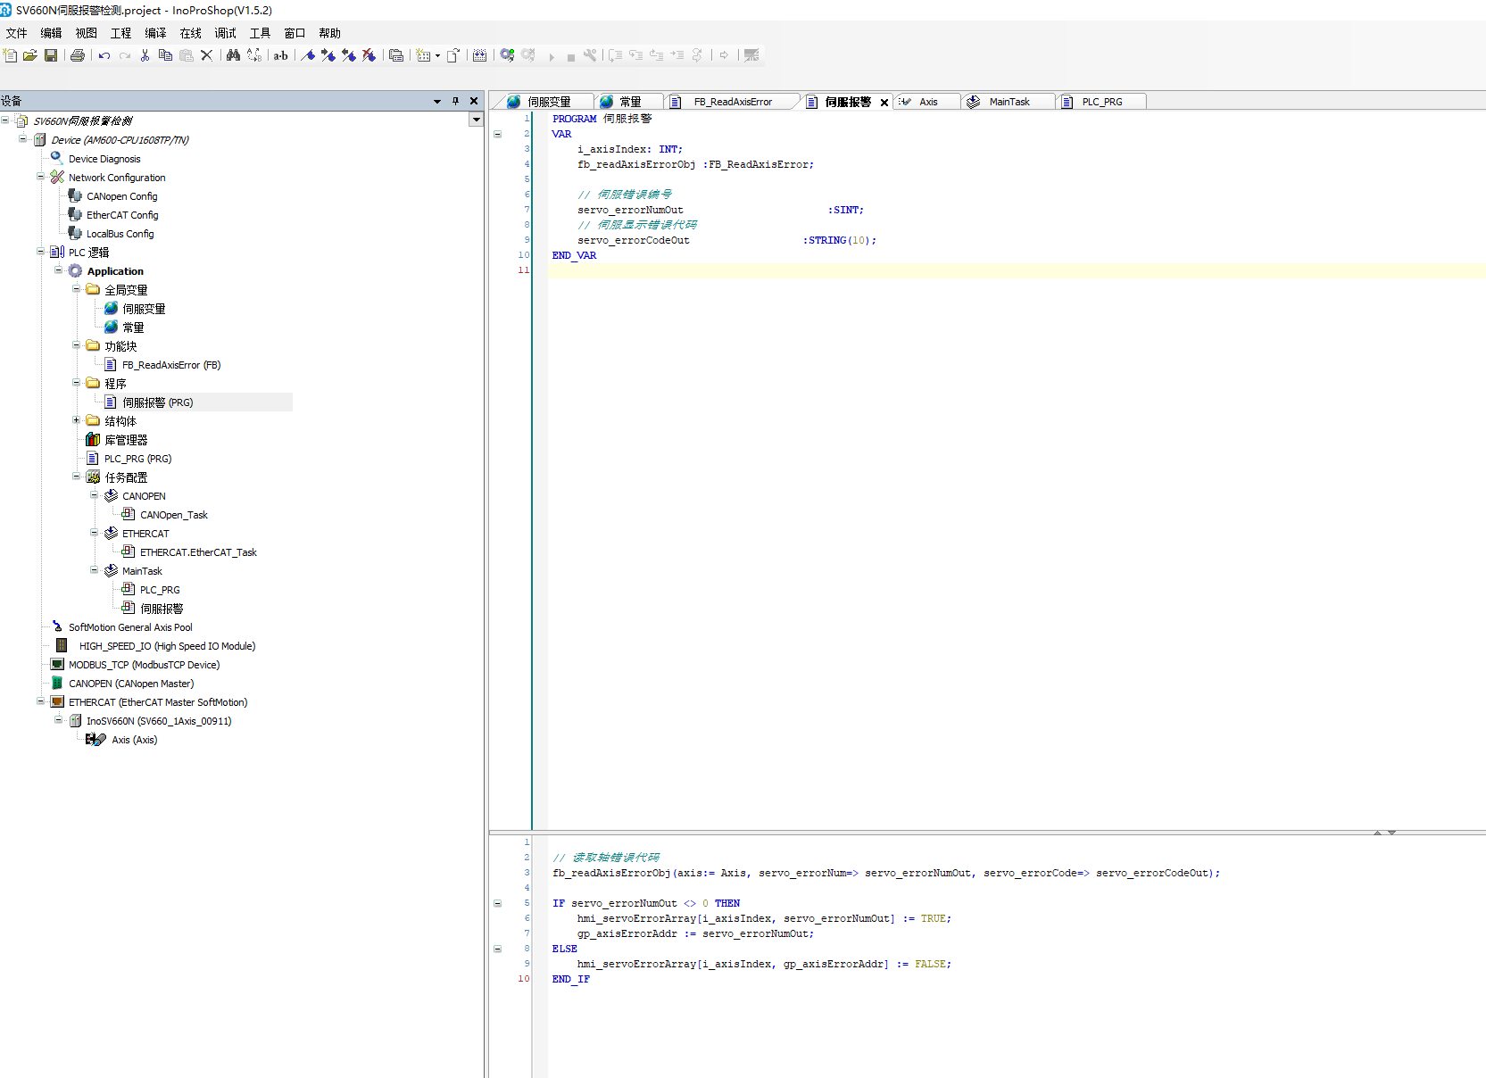Collapse the ETHERCAT master device node
Image resolution: width=1486 pixels, height=1078 pixels.
tap(40, 701)
